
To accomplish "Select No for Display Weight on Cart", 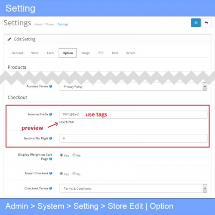I will 74,155.
